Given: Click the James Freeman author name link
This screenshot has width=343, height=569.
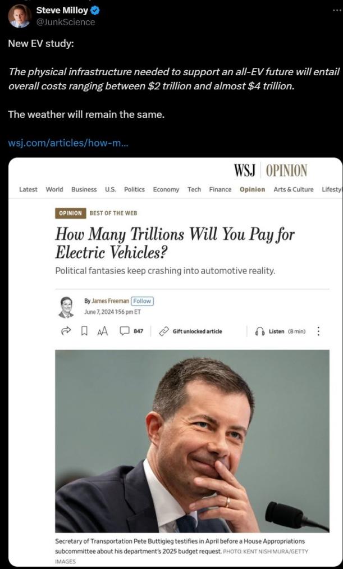Looking at the screenshot, I should tap(110, 301).
